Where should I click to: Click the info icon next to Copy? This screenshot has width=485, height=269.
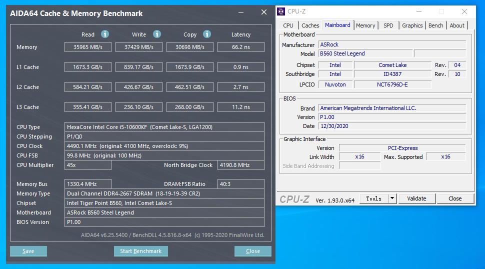[207, 34]
